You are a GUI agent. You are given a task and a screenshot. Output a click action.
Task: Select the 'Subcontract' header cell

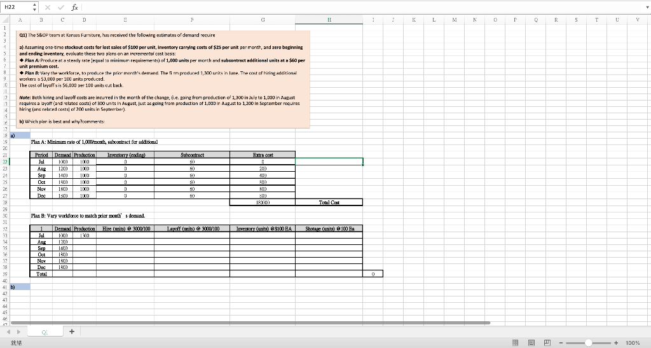click(x=192, y=155)
